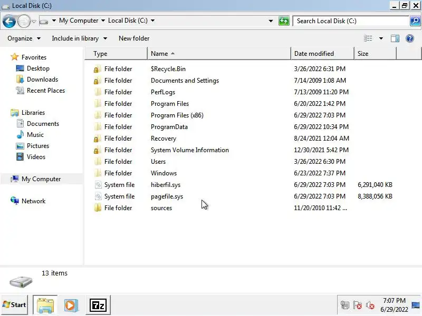Select Documents and Settings folder name
This screenshot has height=316, width=422.
pyautogui.click(x=185, y=81)
